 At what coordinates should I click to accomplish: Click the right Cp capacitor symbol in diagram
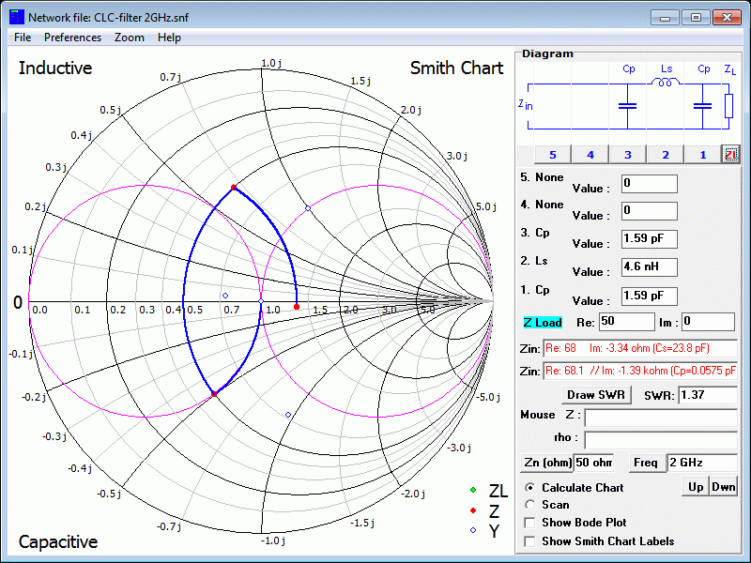tap(702, 106)
